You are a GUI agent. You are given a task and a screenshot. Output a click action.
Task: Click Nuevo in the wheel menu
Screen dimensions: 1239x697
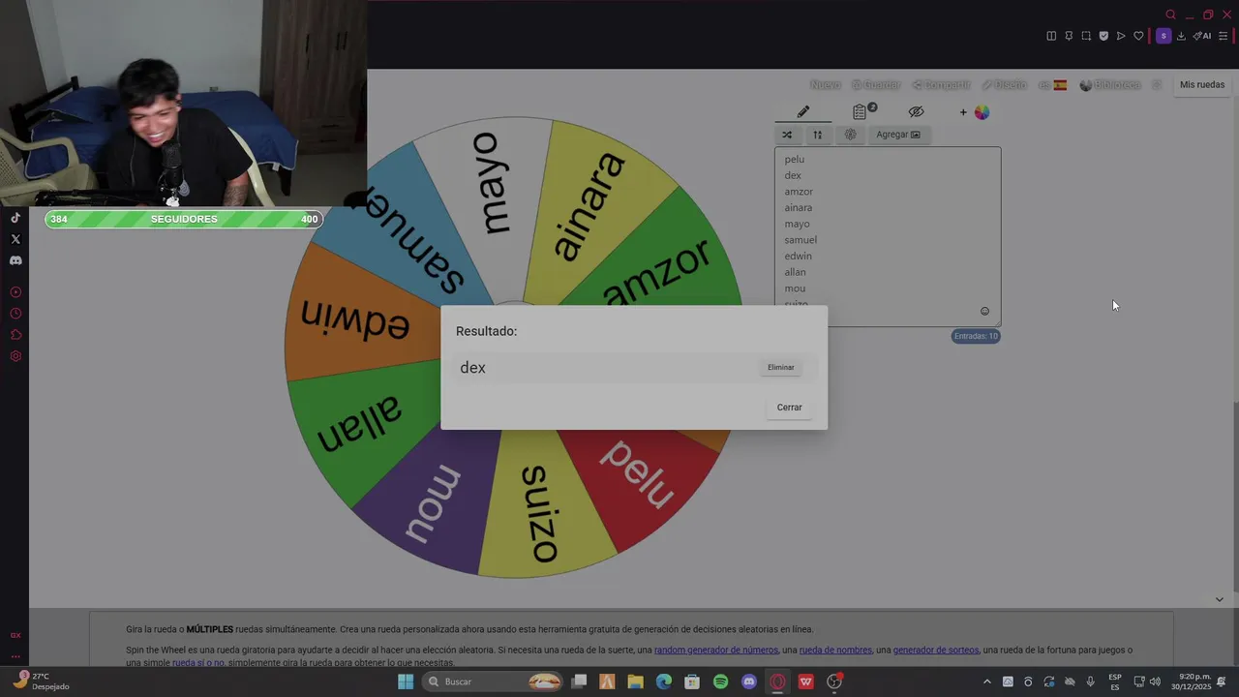coord(825,85)
